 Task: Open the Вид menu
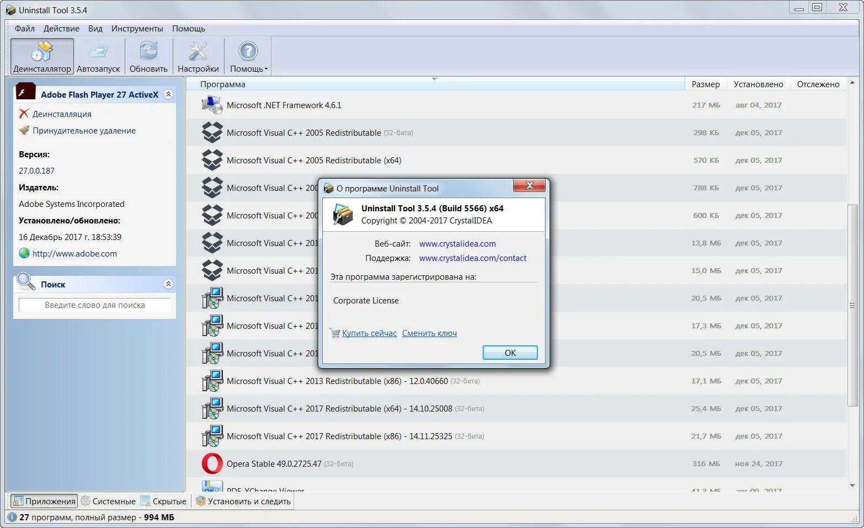[95, 29]
